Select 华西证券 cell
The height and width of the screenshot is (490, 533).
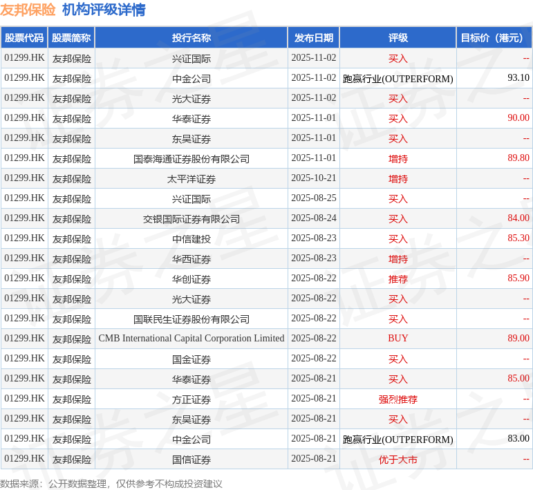pyautogui.click(x=191, y=259)
